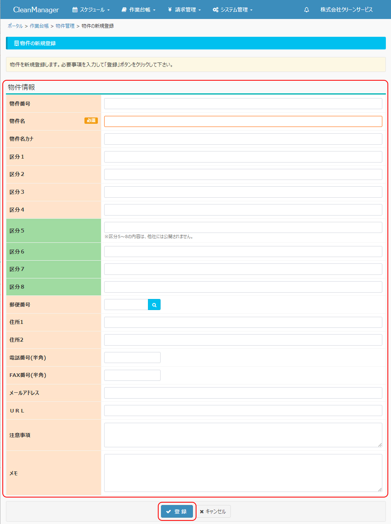Open 株式会社クリーンサービス account menu
The image size is (391, 524).
[x=346, y=9]
